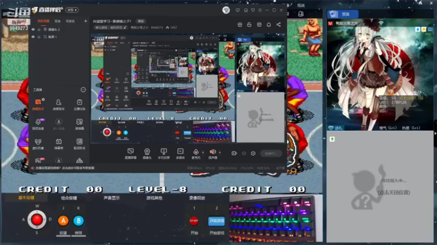This screenshot has height=245, width=437.
Task: Click the 送礼 gift button in right window
Action: pos(336,128)
